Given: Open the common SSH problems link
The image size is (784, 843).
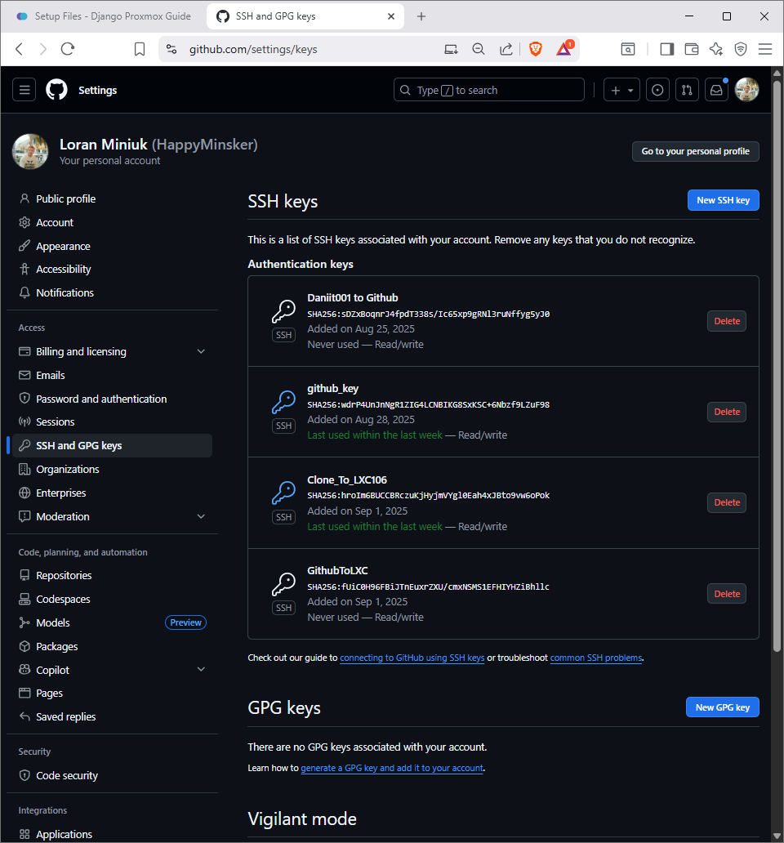Looking at the screenshot, I should pyautogui.click(x=595, y=658).
